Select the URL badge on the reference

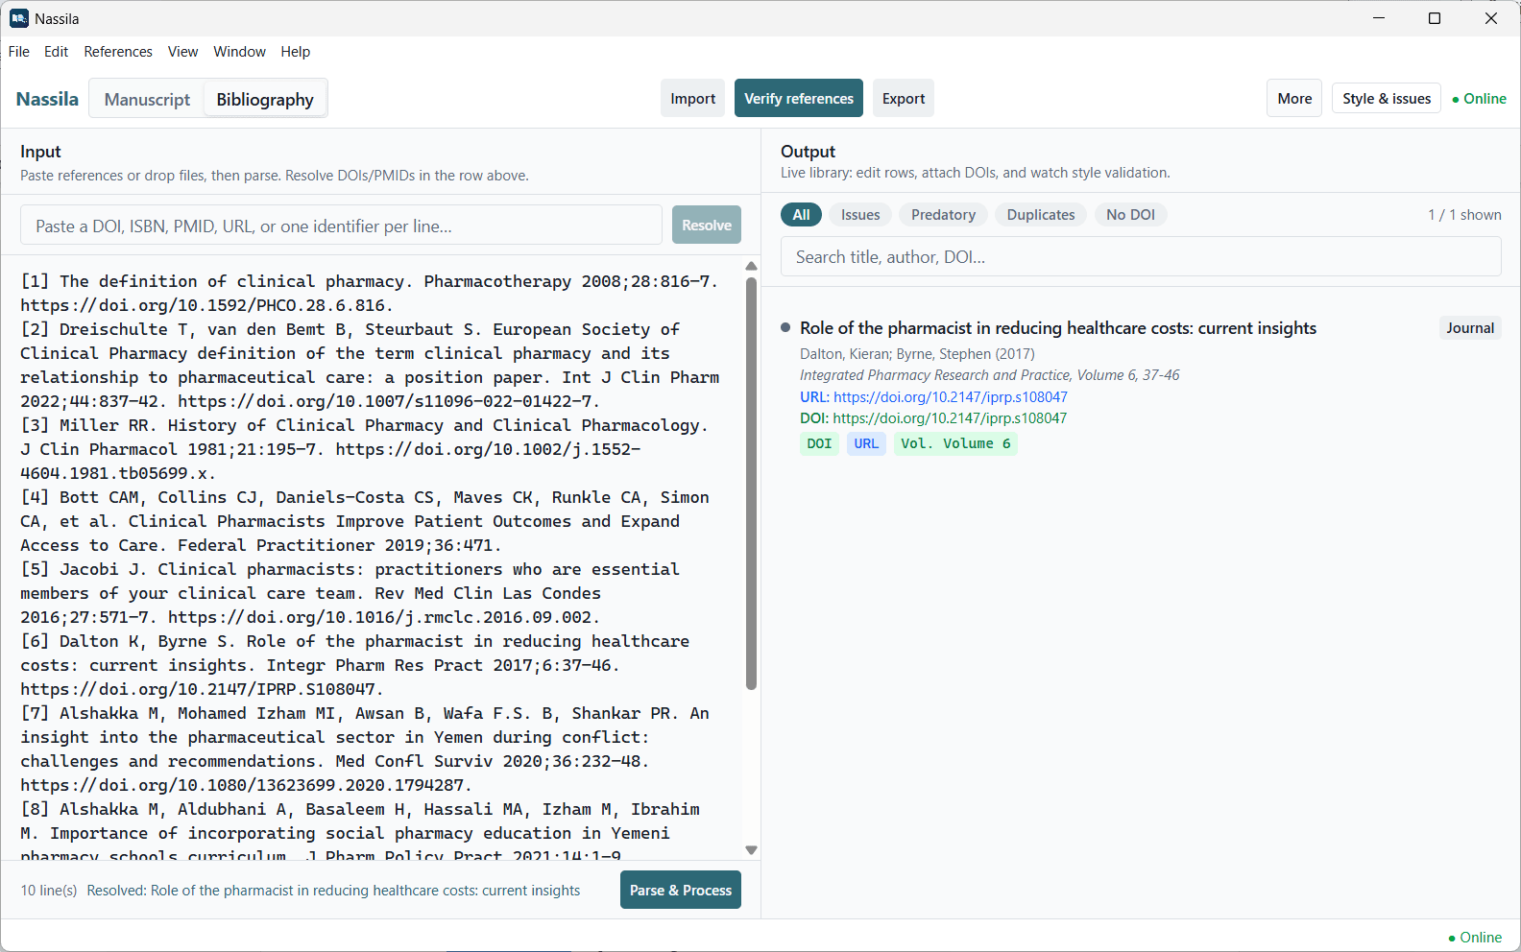(x=866, y=443)
